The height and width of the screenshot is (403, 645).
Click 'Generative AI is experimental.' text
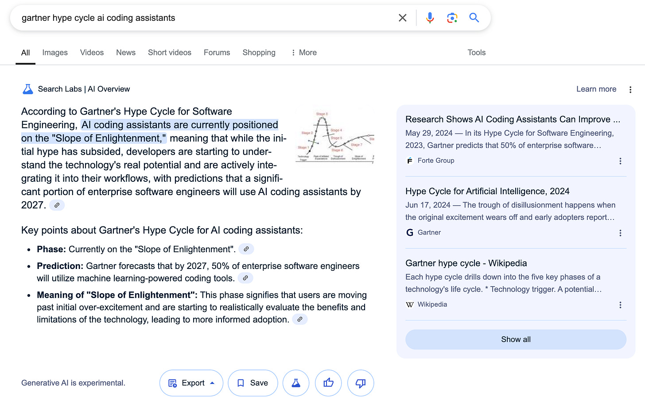73,383
